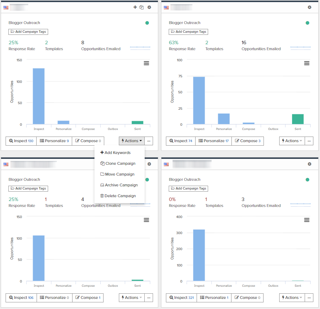
Task: Click Add Campaign Tags in the 63% campaign
Action: pyautogui.click(x=188, y=32)
